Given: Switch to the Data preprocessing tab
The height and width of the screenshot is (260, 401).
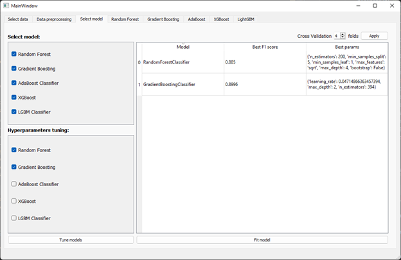Looking at the screenshot, I should point(54,19).
